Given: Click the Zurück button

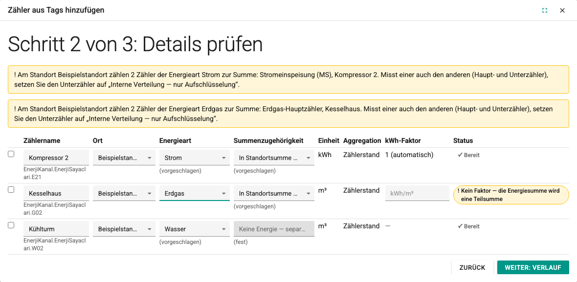Looking at the screenshot, I should [x=472, y=267].
